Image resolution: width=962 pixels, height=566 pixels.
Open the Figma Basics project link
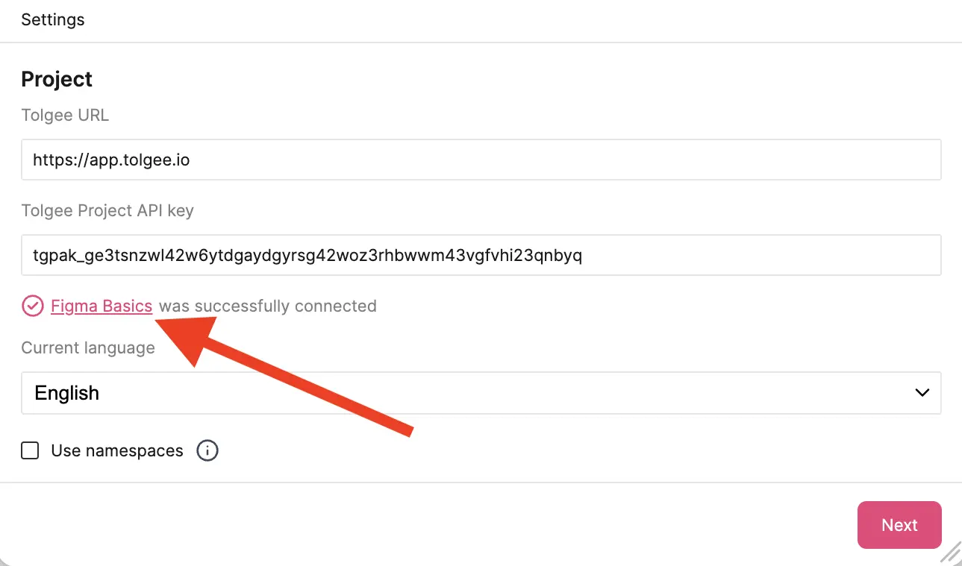[101, 306]
